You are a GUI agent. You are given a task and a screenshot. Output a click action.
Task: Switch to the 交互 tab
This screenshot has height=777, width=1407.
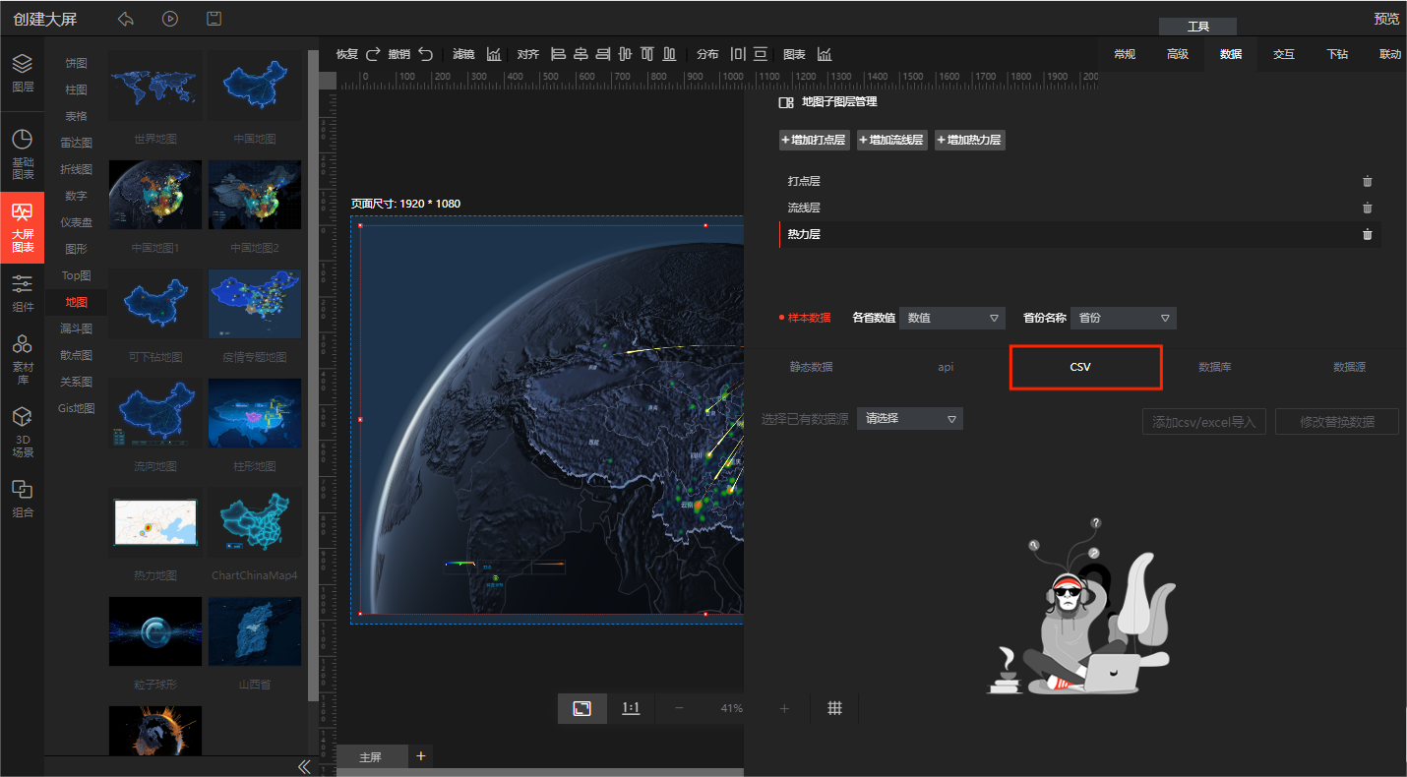[1284, 54]
